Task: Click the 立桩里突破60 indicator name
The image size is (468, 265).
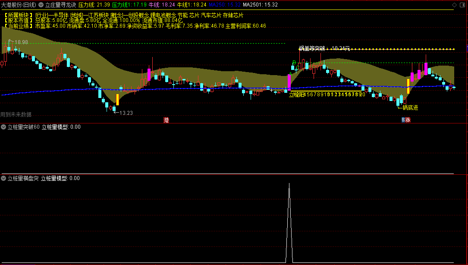Action: pos(24,127)
